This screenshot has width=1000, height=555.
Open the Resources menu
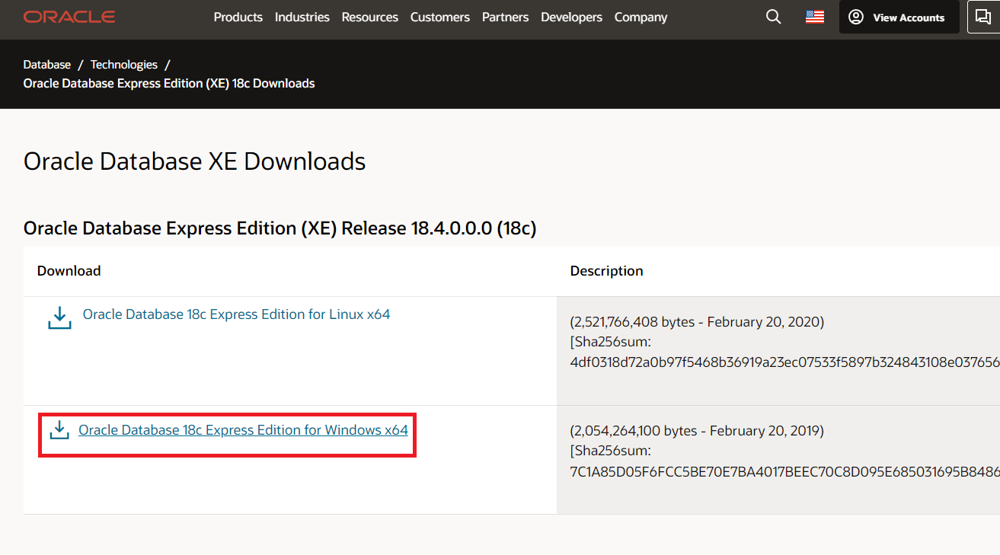369,17
